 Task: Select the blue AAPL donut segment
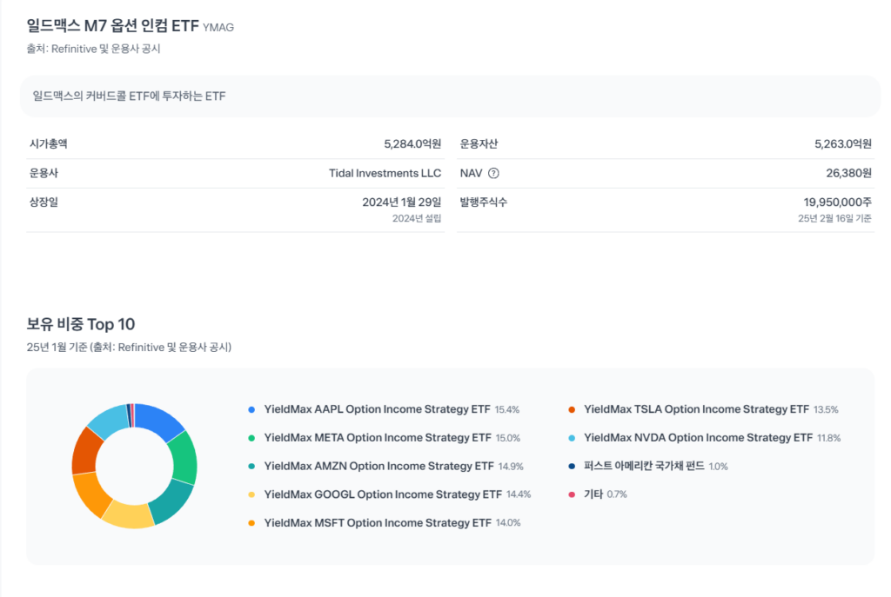click(x=158, y=420)
